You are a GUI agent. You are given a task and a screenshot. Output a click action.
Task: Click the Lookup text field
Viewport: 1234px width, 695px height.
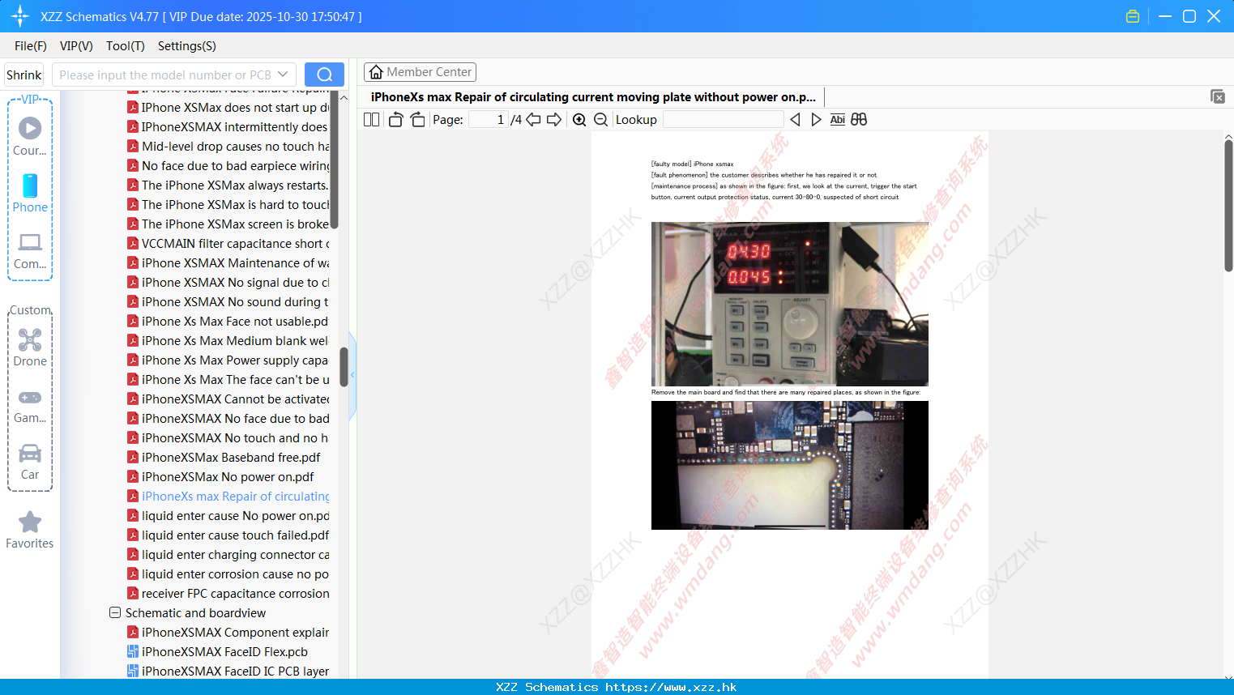tap(723, 119)
